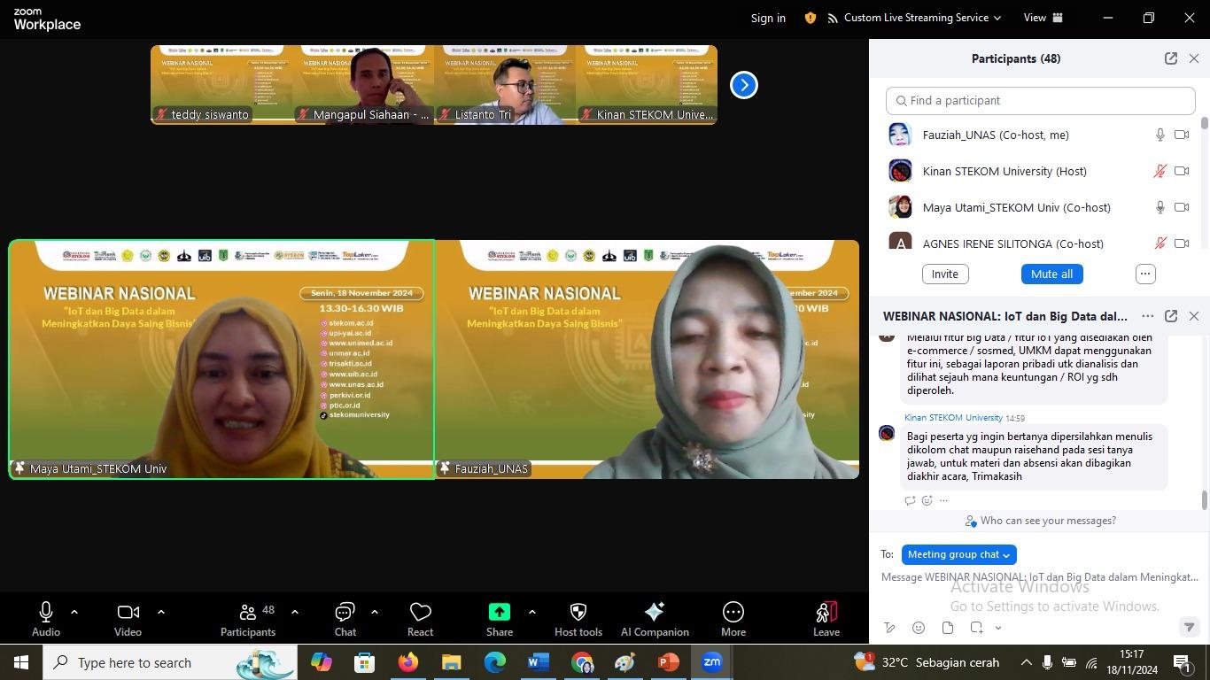The width and height of the screenshot is (1210, 680).
Task: Toggle camera with Video button
Action: tap(128, 619)
